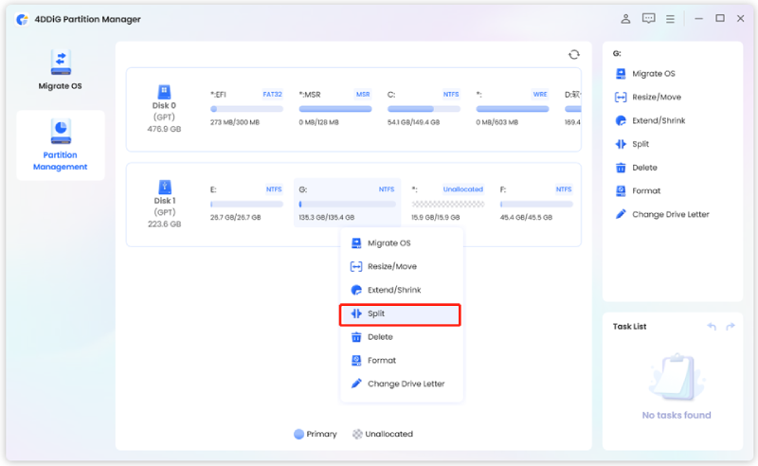Click the 4DDiG logo icon
This screenshot has height=466, width=758.
[x=22, y=19]
